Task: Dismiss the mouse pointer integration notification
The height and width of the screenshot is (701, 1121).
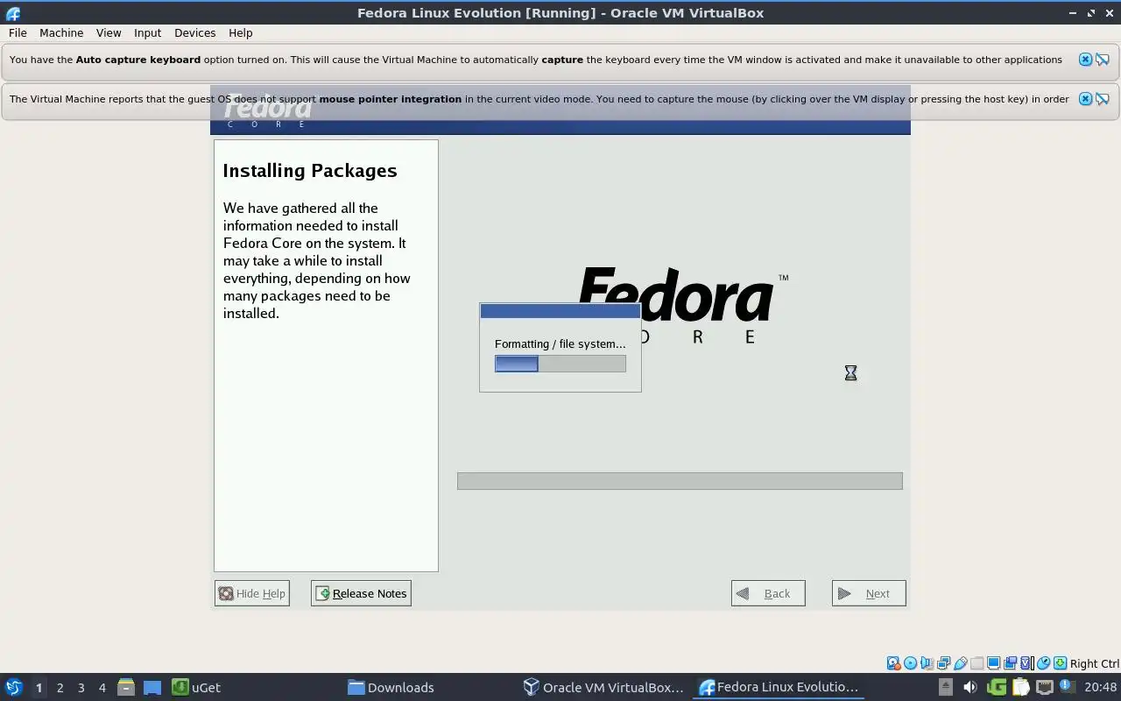Action: pyautogui.click(x=1085, y=99)
